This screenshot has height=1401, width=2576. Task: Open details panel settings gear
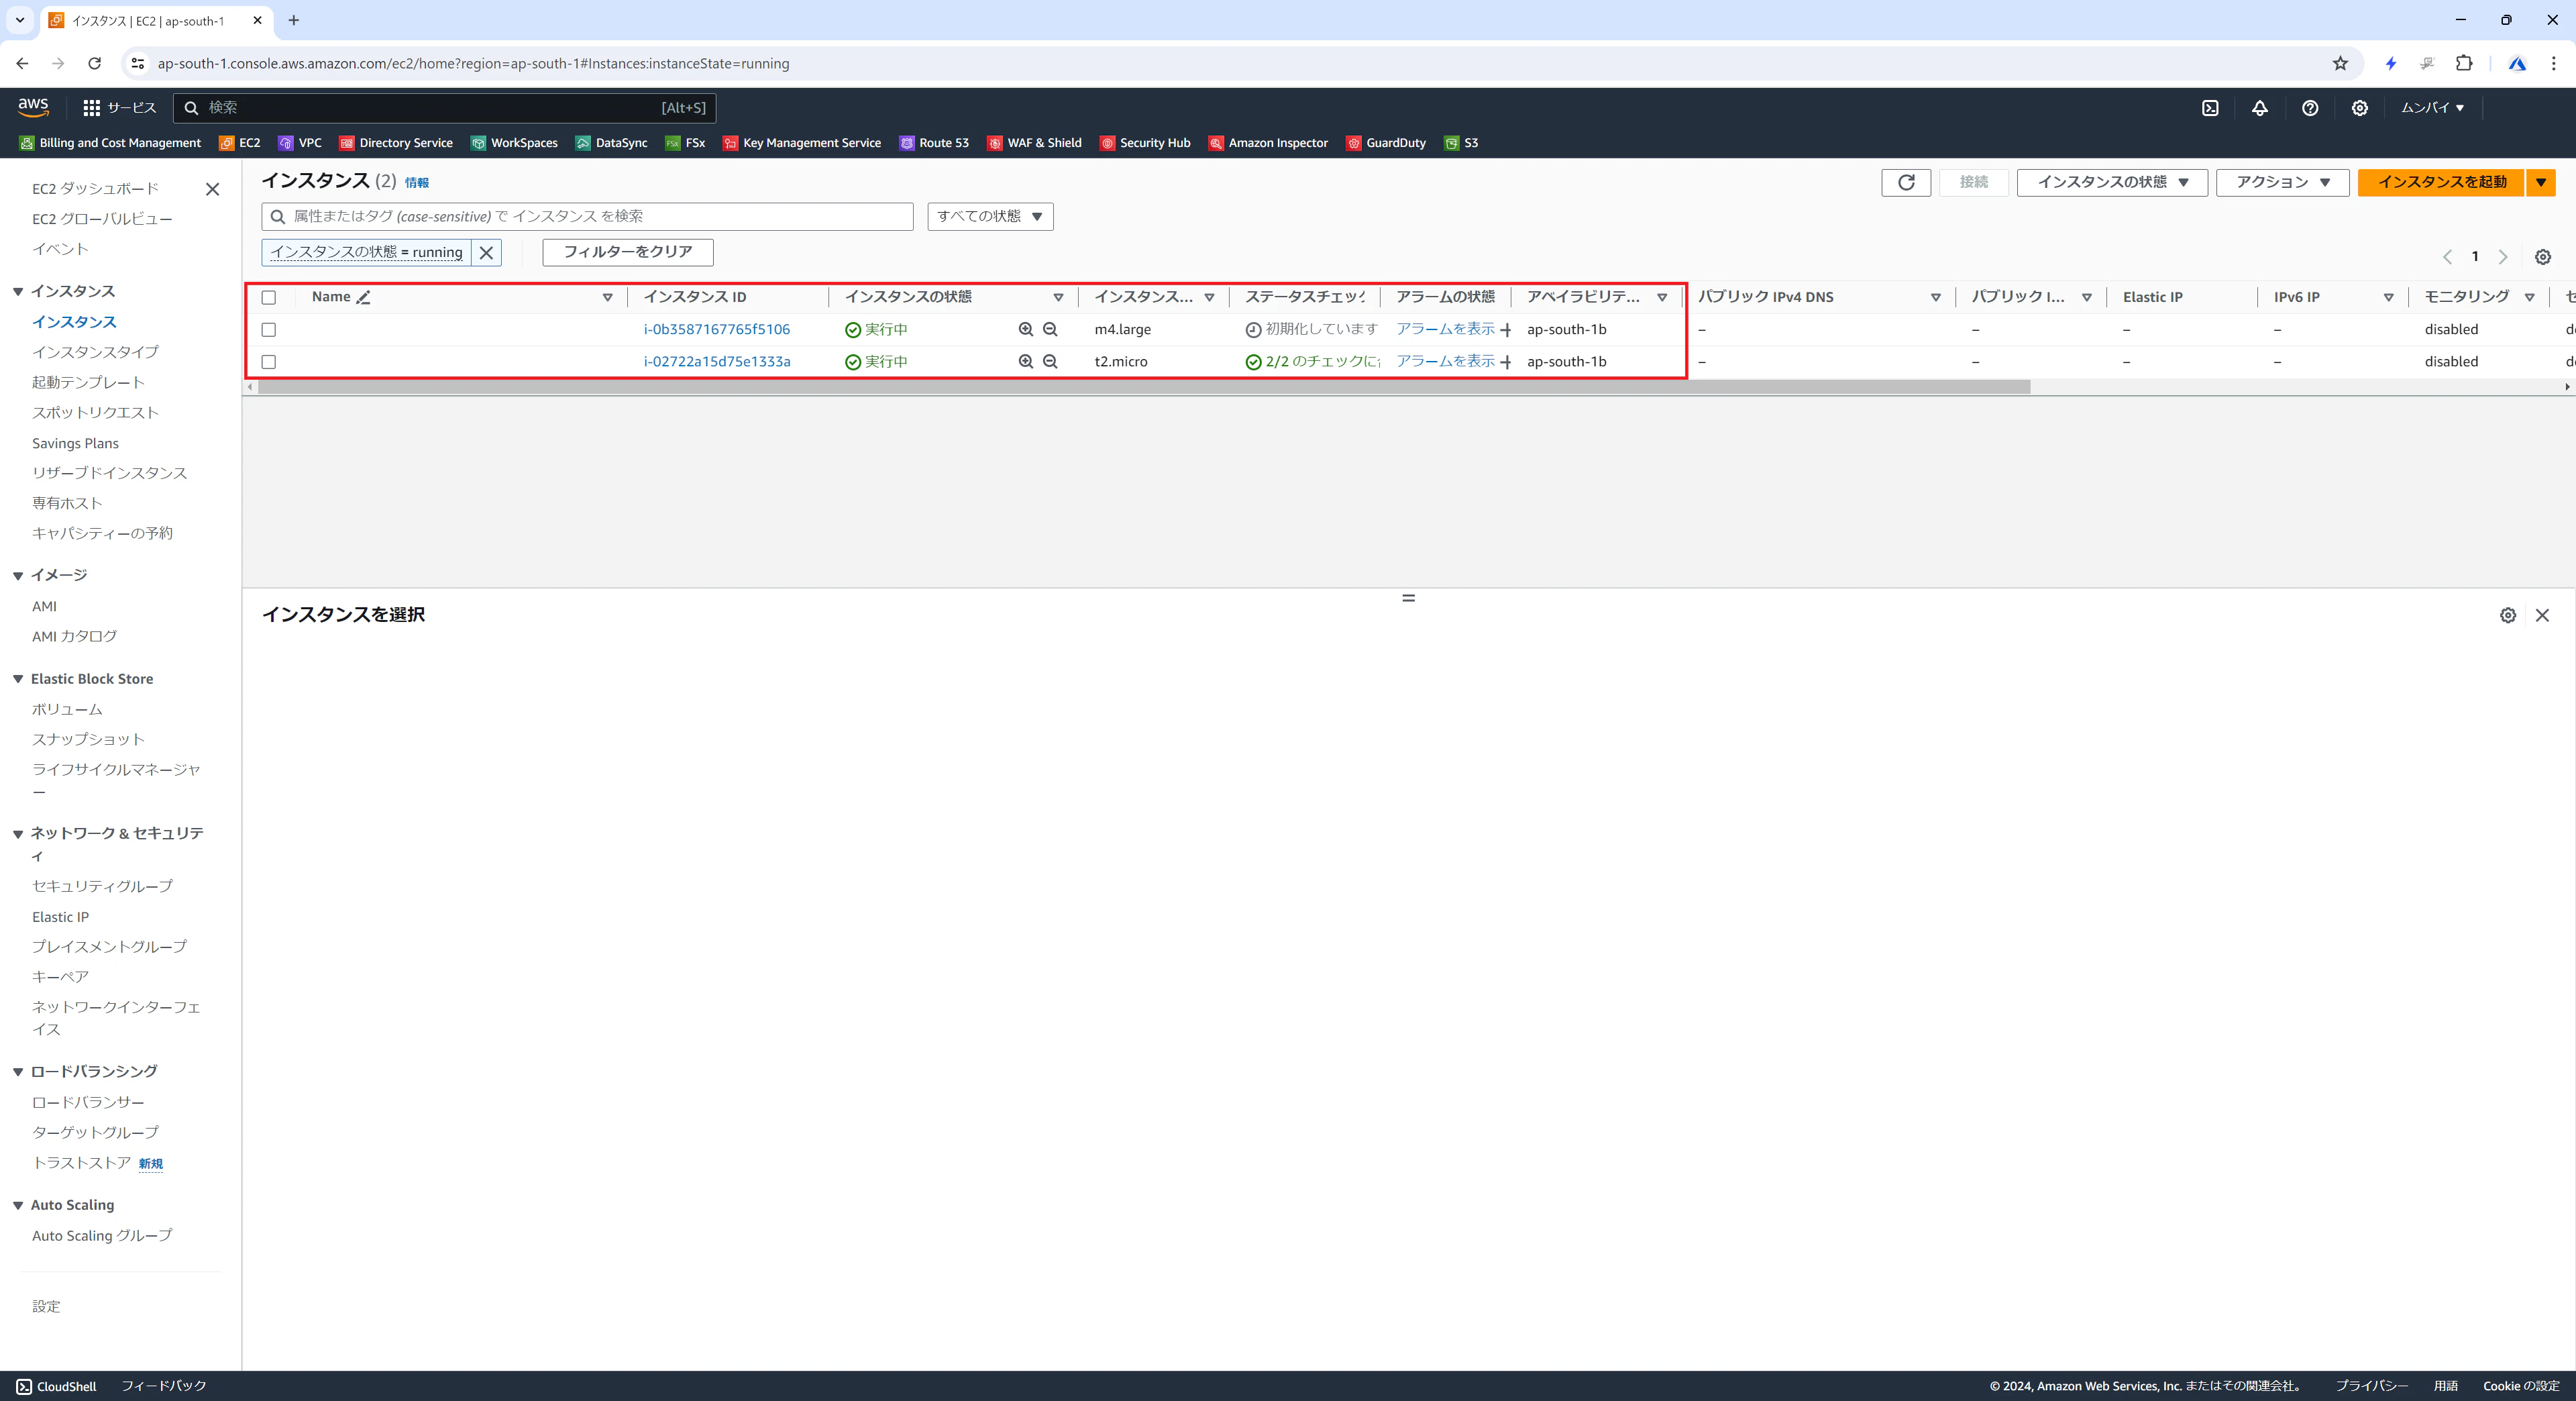(x=2508, y=615)
